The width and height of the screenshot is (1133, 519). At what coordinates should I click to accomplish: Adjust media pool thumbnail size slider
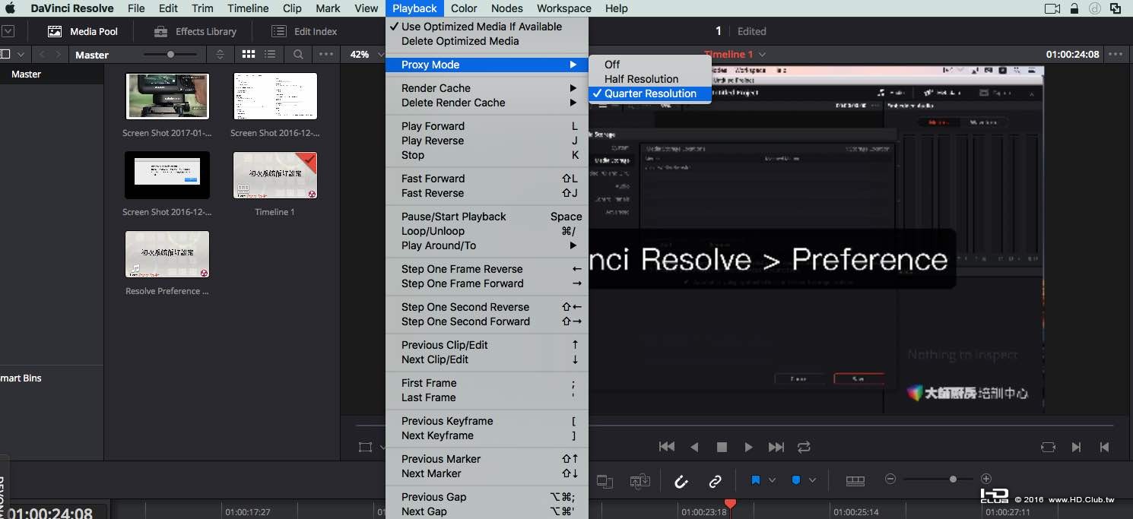click(x=170, y=55)
